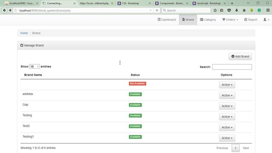Image resolution: width=272 pixels, height=153 pixels.
Task: Open Action dropdown for Test2 row
Action: click(x=227, y=127)
